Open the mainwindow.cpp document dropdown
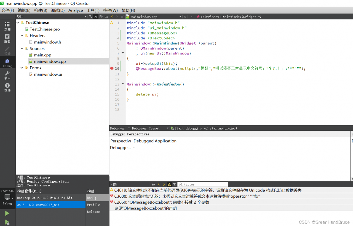 pos(180,17)
